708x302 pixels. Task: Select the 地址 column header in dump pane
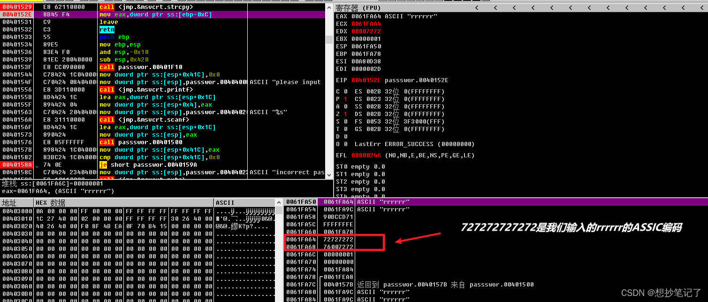click(x=17, y=202)
